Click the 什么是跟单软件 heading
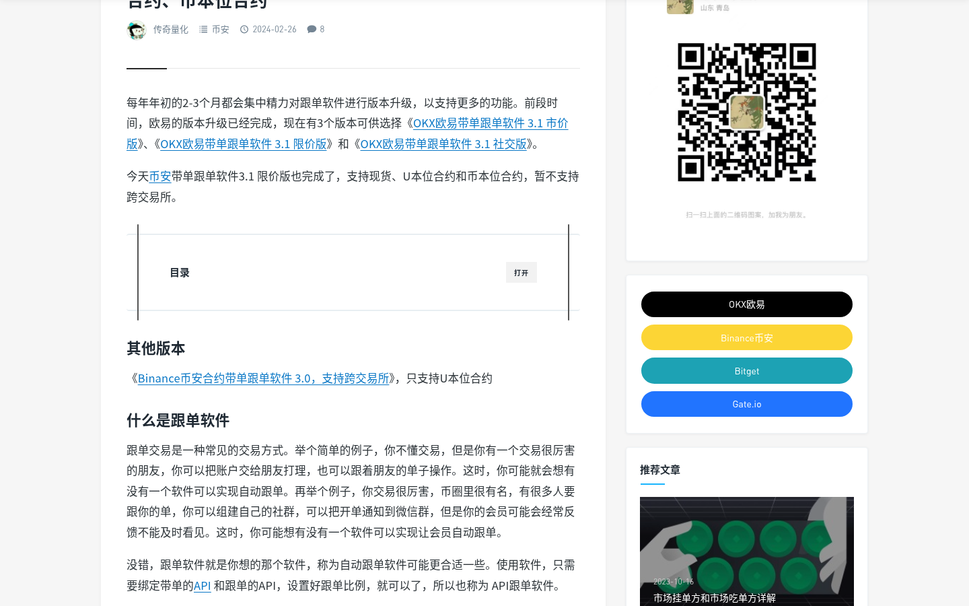Viewport: 969px width, 606px height. point(178,420)
